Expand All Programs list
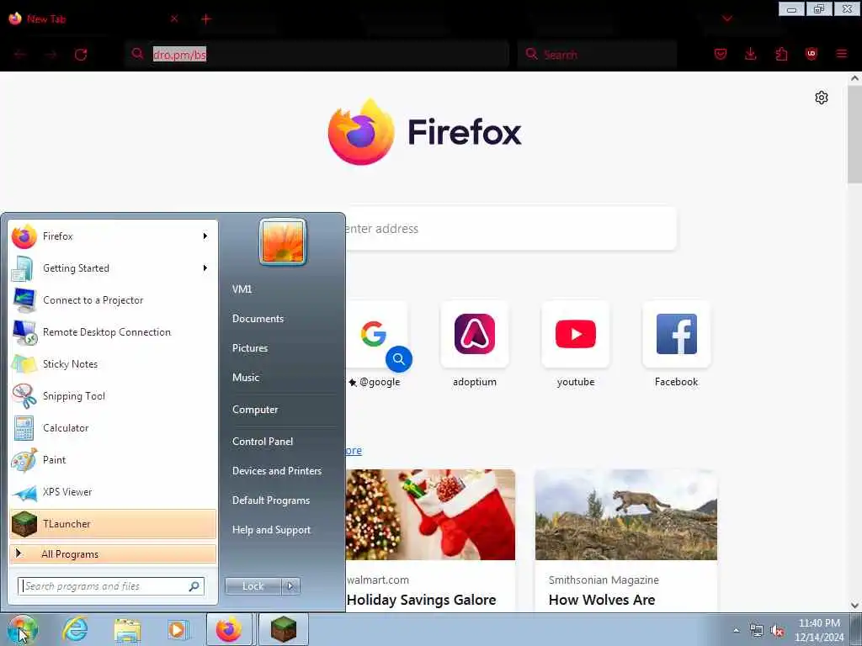The height and width of the screenshot is (646, 862). [x=114, y=553]
